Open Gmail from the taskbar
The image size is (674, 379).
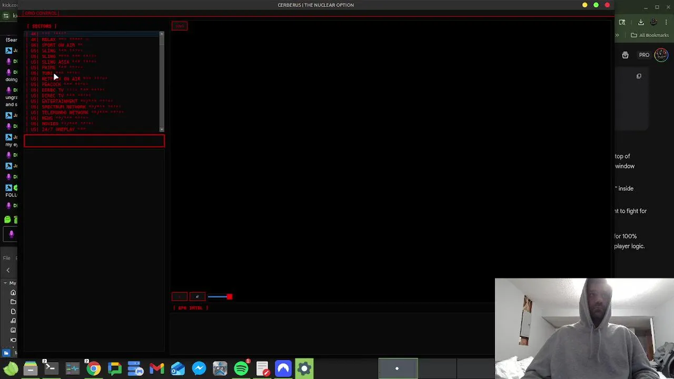click(x=156, y=368)
